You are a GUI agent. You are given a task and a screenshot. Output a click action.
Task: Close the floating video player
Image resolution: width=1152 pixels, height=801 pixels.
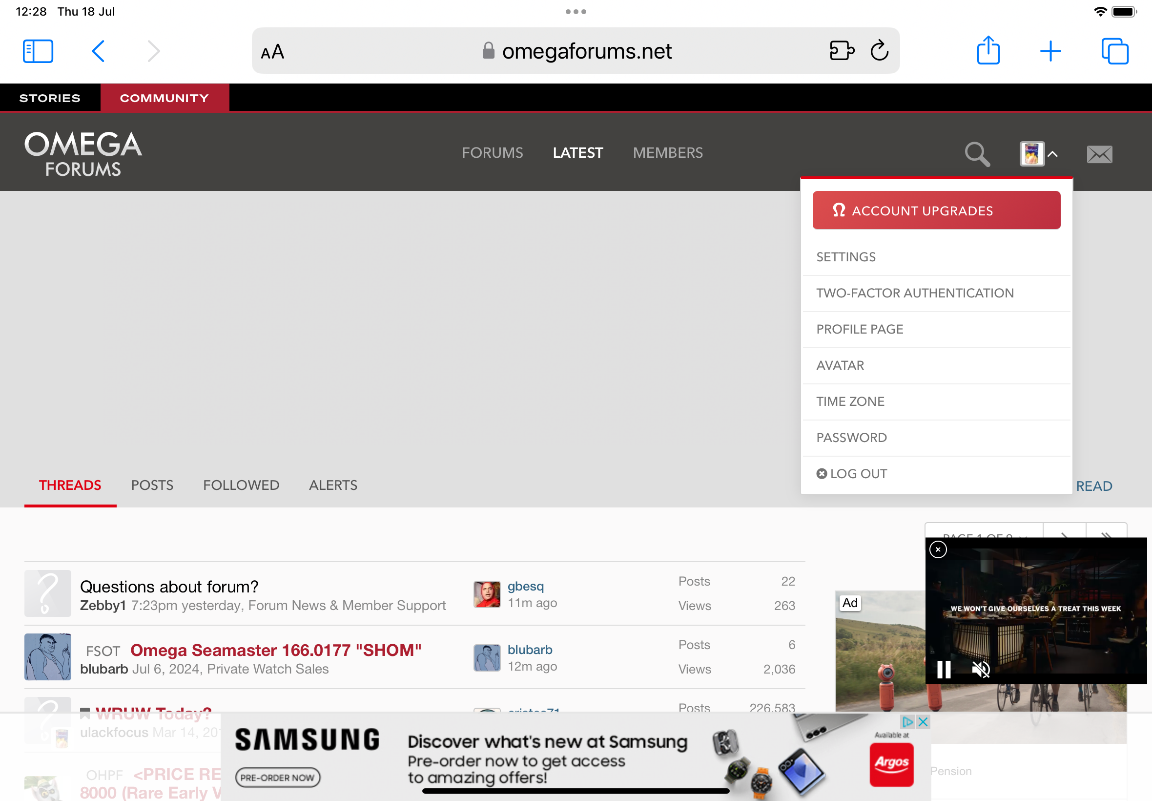click(938, 549)
